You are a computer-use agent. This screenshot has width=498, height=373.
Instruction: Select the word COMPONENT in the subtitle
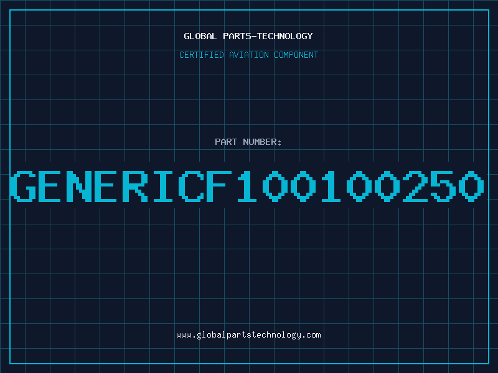pyautogui.click(x=296, y=55)
